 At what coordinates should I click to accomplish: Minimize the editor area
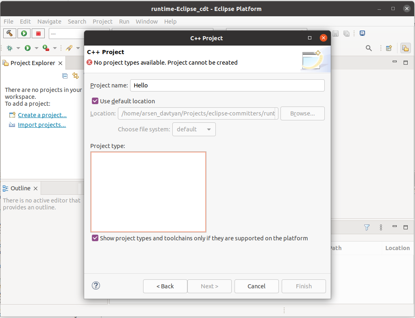point(395,62)
